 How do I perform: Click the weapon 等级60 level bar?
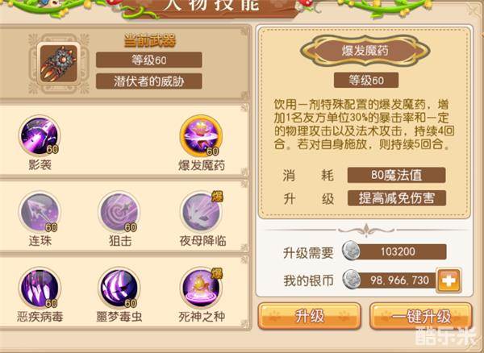tap(148, 60)
